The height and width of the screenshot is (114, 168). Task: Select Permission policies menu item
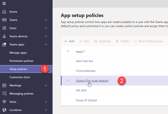21,61
